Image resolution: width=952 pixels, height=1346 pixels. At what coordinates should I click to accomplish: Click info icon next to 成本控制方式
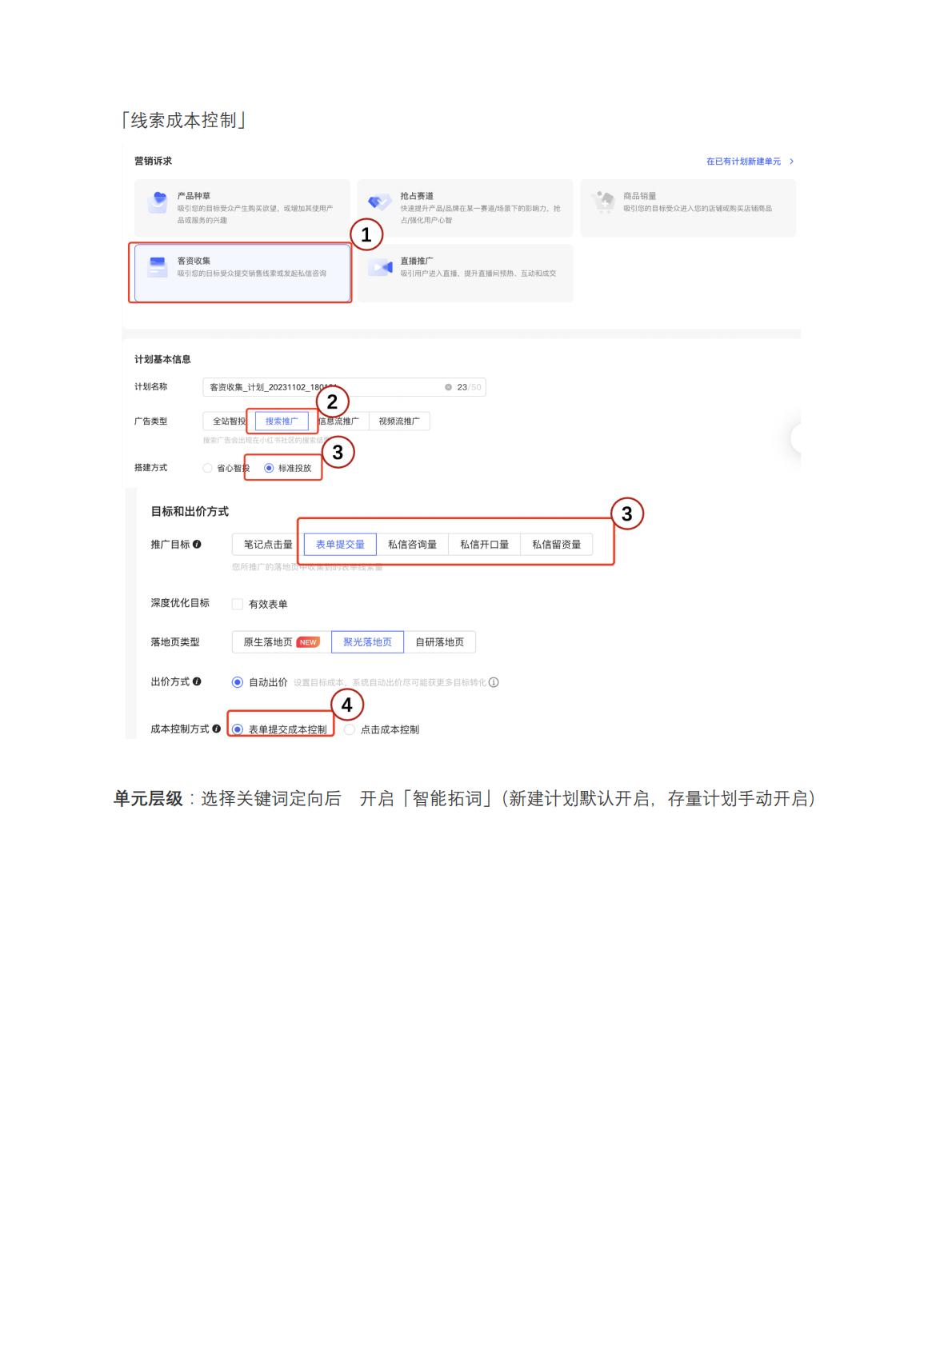pos(217,729)
